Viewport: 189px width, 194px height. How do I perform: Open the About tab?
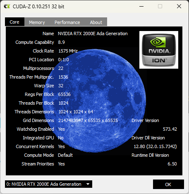(x=96, y=22)
